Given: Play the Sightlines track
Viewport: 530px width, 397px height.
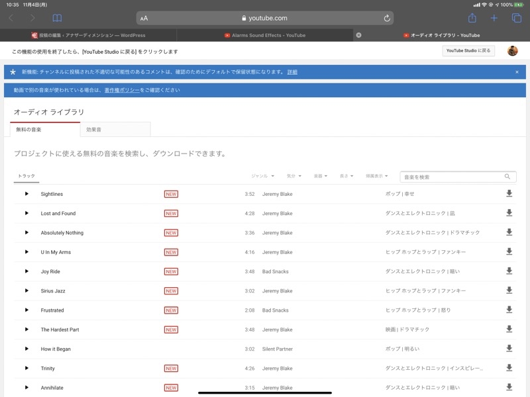Looking at the screenshot, I should tap(26, 194).
